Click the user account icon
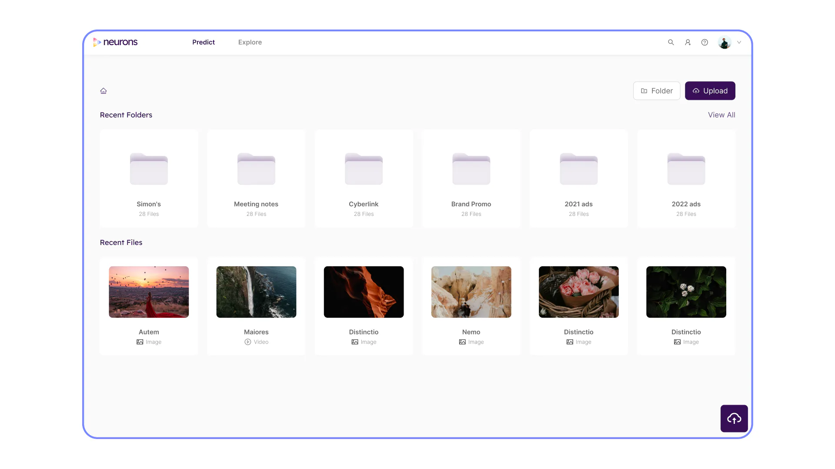The height and width of the screenshot is (469, 835). pyautogui.click(x=688, y=42)
